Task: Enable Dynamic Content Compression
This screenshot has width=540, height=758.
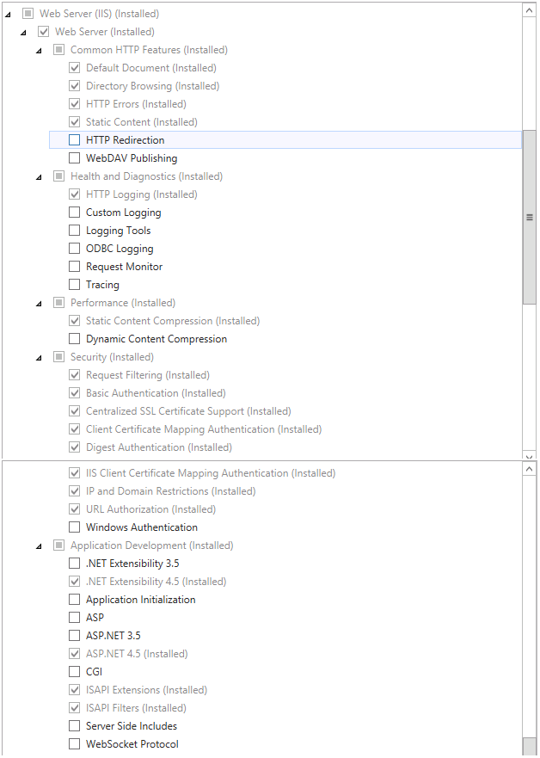Action: pos(75,339)
